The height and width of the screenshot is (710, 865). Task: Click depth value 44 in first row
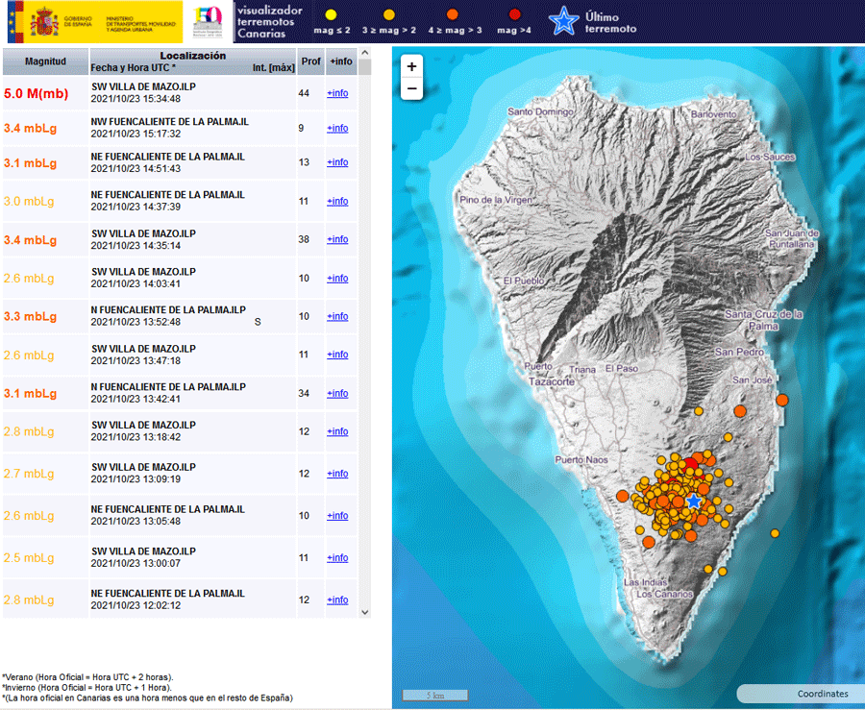[x=304, y=93]
